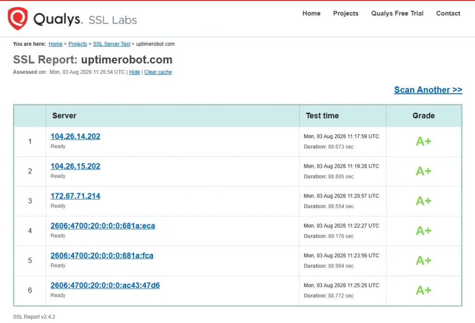Open server 104.26.14.202 report
Image resolution: width=475 pixels, height=323 pixels.
click(x=76, y=137)
